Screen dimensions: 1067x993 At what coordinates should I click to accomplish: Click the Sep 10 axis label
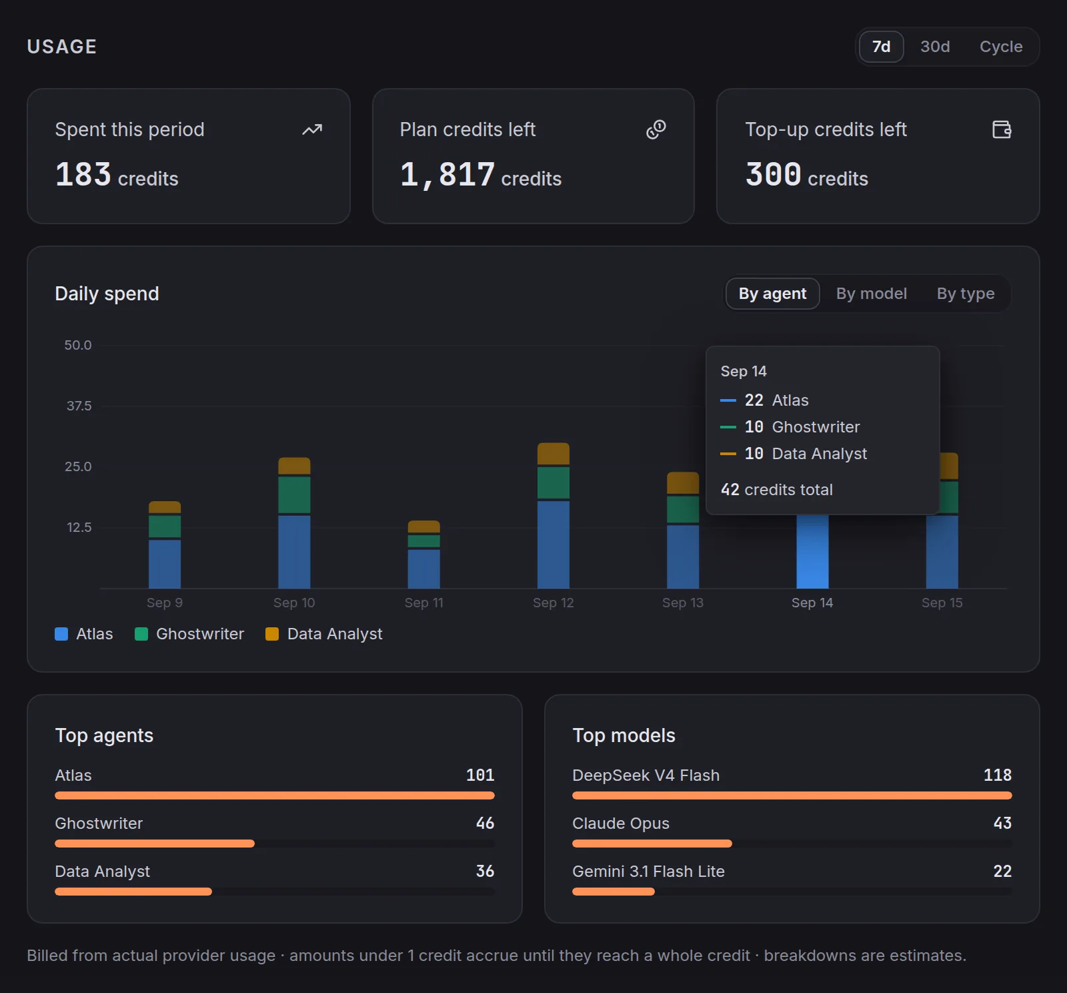(x=294, y=603)
